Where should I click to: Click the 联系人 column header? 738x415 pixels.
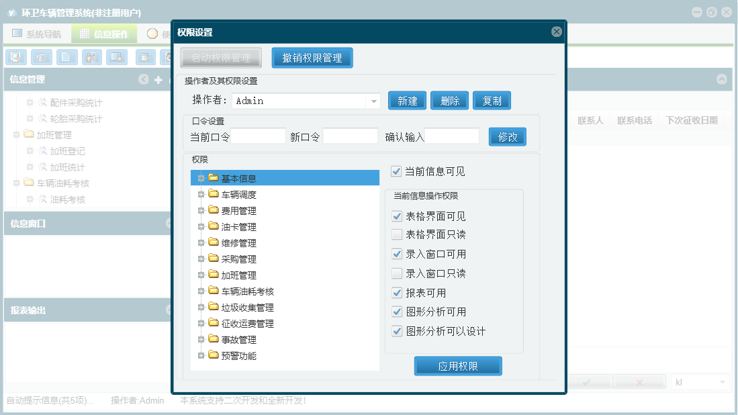[x=590, y=120]
